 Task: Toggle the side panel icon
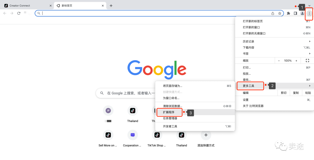pos(295,13)
